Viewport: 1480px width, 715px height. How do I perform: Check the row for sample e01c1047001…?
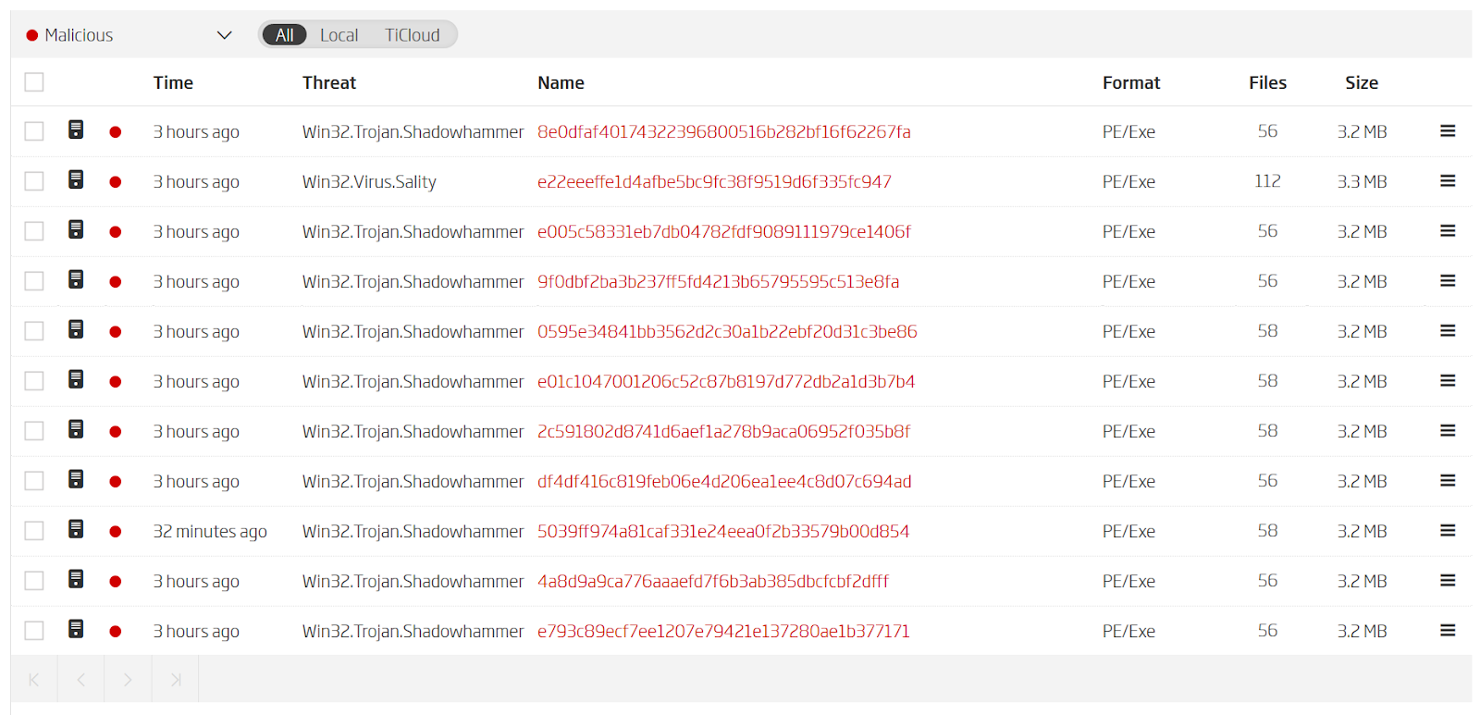[34, 381]
